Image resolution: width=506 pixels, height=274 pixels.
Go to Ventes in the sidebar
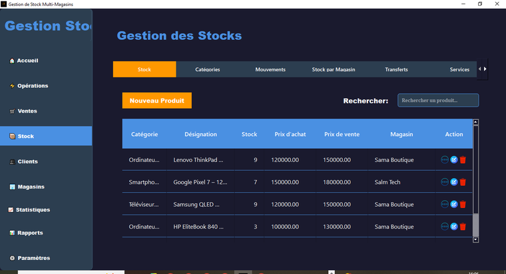tap(27, 111)
